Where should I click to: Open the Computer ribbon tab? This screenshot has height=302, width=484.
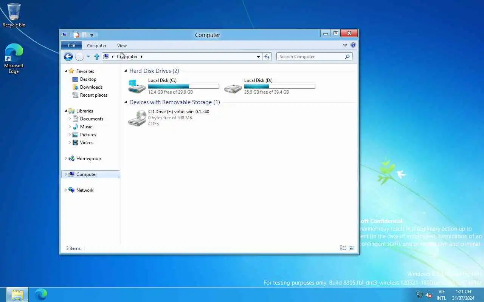coord(96,46)
